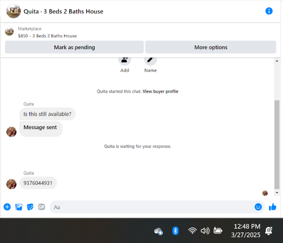Screen dimensions: 283x243
Task: Click the house listing avatar beside Quita's name
Action: (x=14, y=11)
